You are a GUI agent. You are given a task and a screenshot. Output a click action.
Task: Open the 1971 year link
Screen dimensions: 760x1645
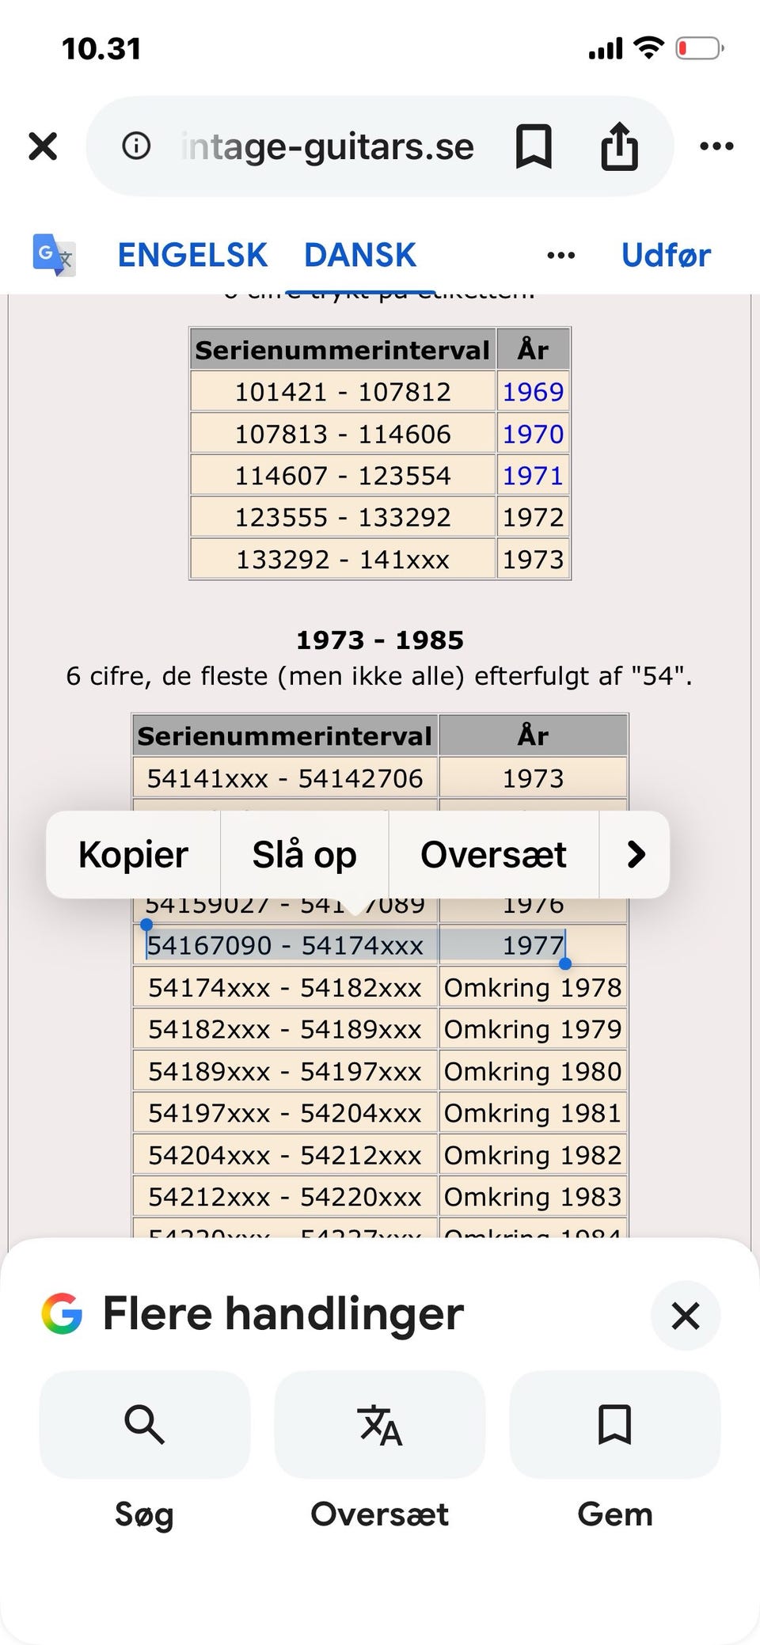(534, 476)
